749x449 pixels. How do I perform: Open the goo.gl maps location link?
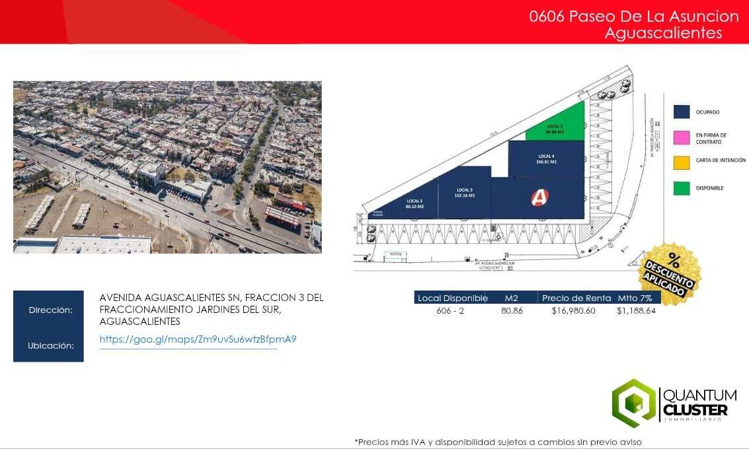click(198, 339)
